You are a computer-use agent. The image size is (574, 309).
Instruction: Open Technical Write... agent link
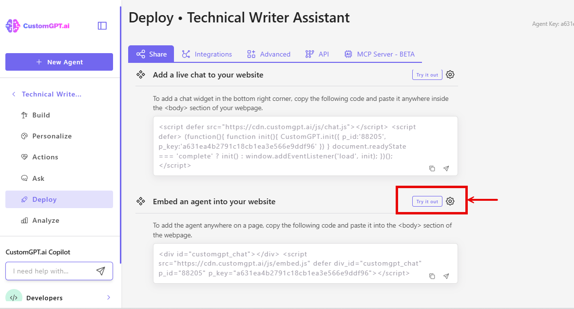tap(52, 94)
